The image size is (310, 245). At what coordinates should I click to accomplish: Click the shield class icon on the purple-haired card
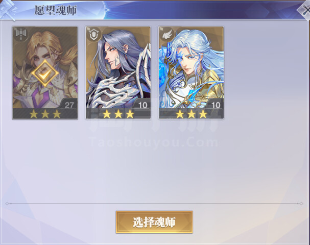(x=93, y=34)
